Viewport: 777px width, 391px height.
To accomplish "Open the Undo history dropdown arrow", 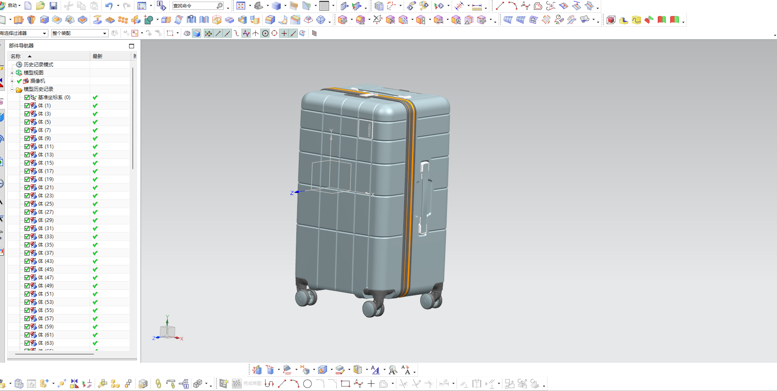I will click(118, 6).
